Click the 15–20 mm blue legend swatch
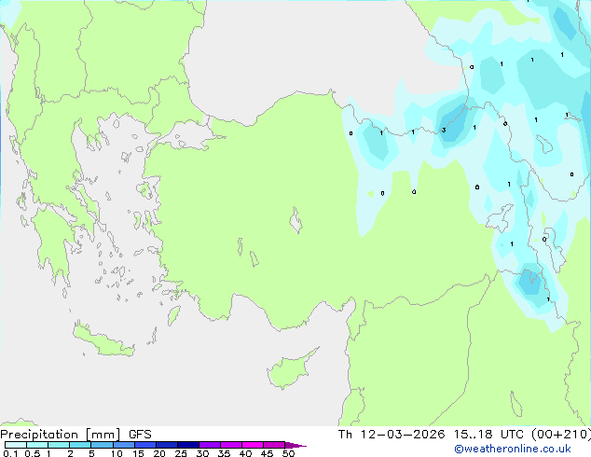Screen dimensions: 591x457 pos(144,445)
